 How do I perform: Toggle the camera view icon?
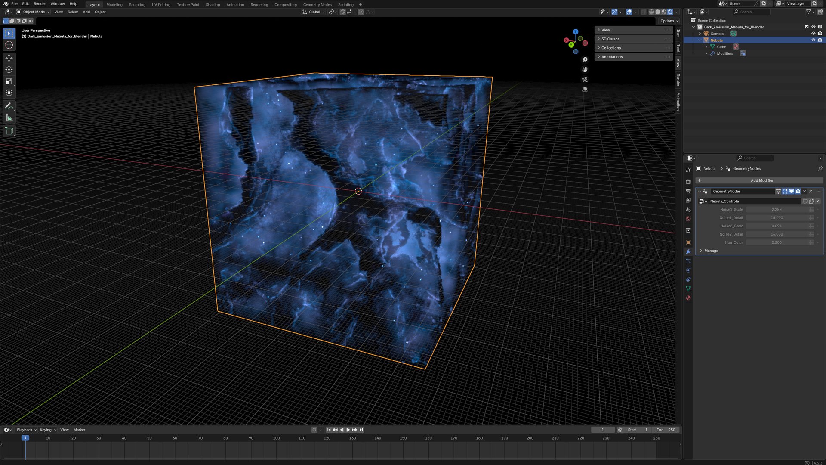(x=585, y=80)
